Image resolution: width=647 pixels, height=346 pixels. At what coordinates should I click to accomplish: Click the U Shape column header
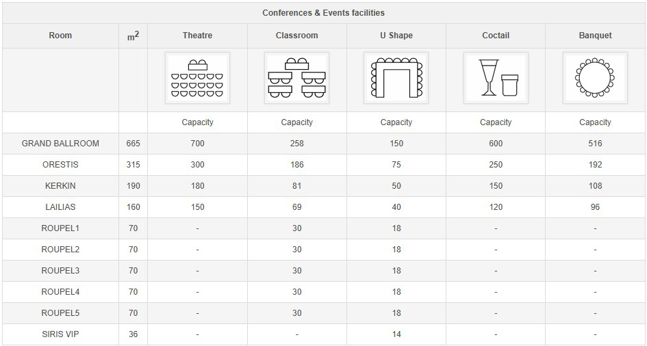(396, 36)
